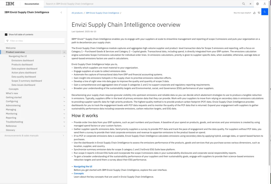Open the Glossary sidebar item
Screen dimensions: 271x184
pyautogui.click(x=10, y=130)
